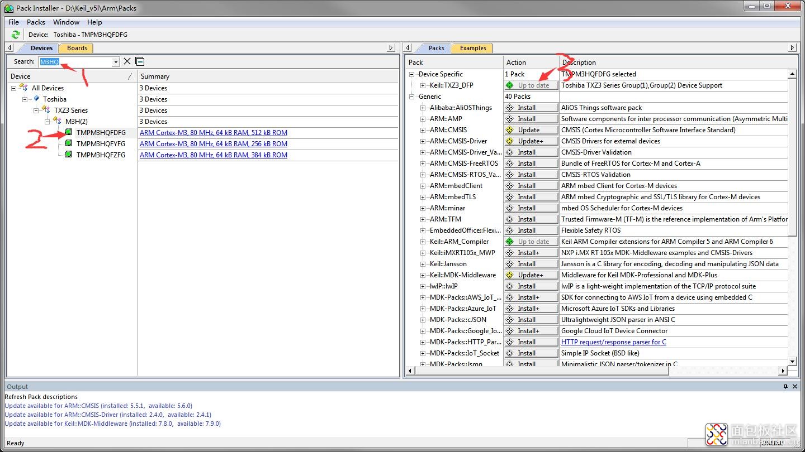Switch to the Boards tab
Image resolution: width=805 pixels, height=452 pixels.
pos(77,48)
